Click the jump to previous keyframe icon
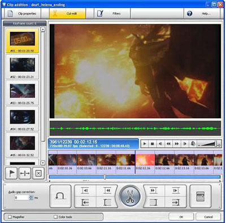 click(107, 191)
